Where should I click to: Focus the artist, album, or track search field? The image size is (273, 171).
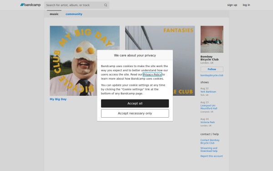click(76, 5)
